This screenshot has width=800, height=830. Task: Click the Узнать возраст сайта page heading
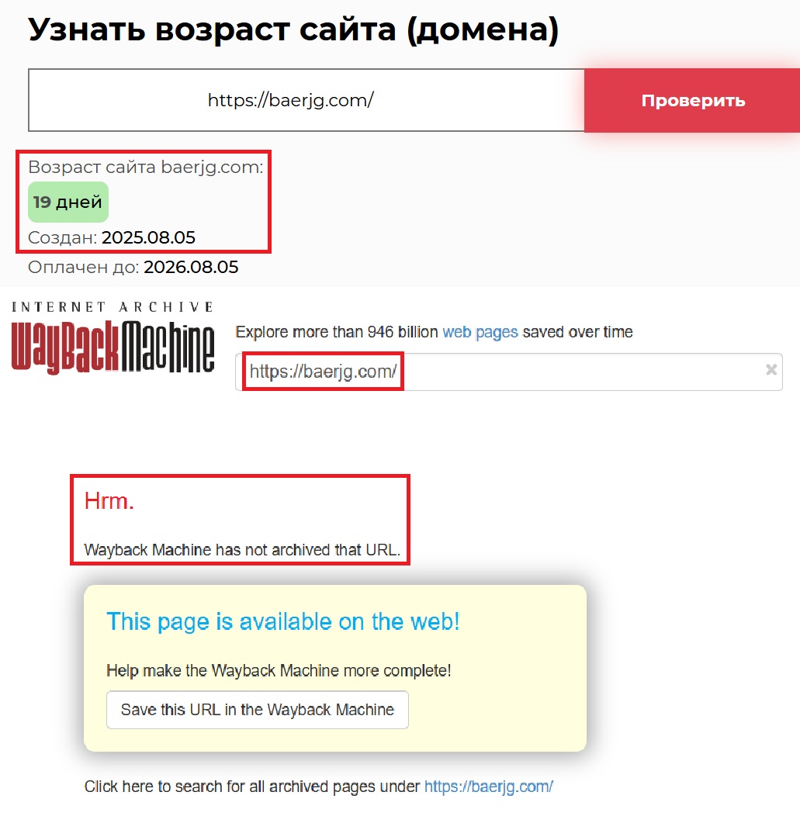tap(293, 29)
